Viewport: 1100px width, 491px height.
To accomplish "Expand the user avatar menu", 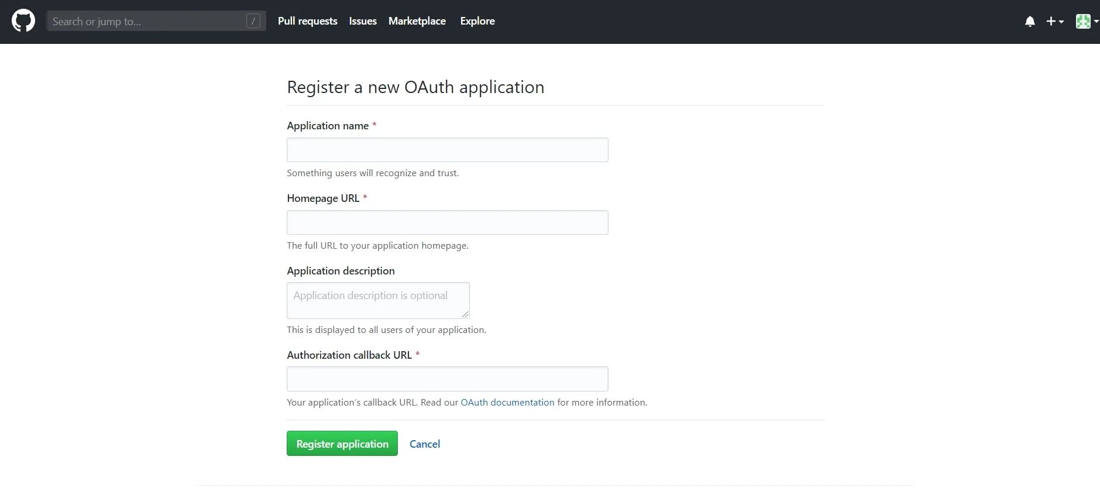I will point(1087,22).
